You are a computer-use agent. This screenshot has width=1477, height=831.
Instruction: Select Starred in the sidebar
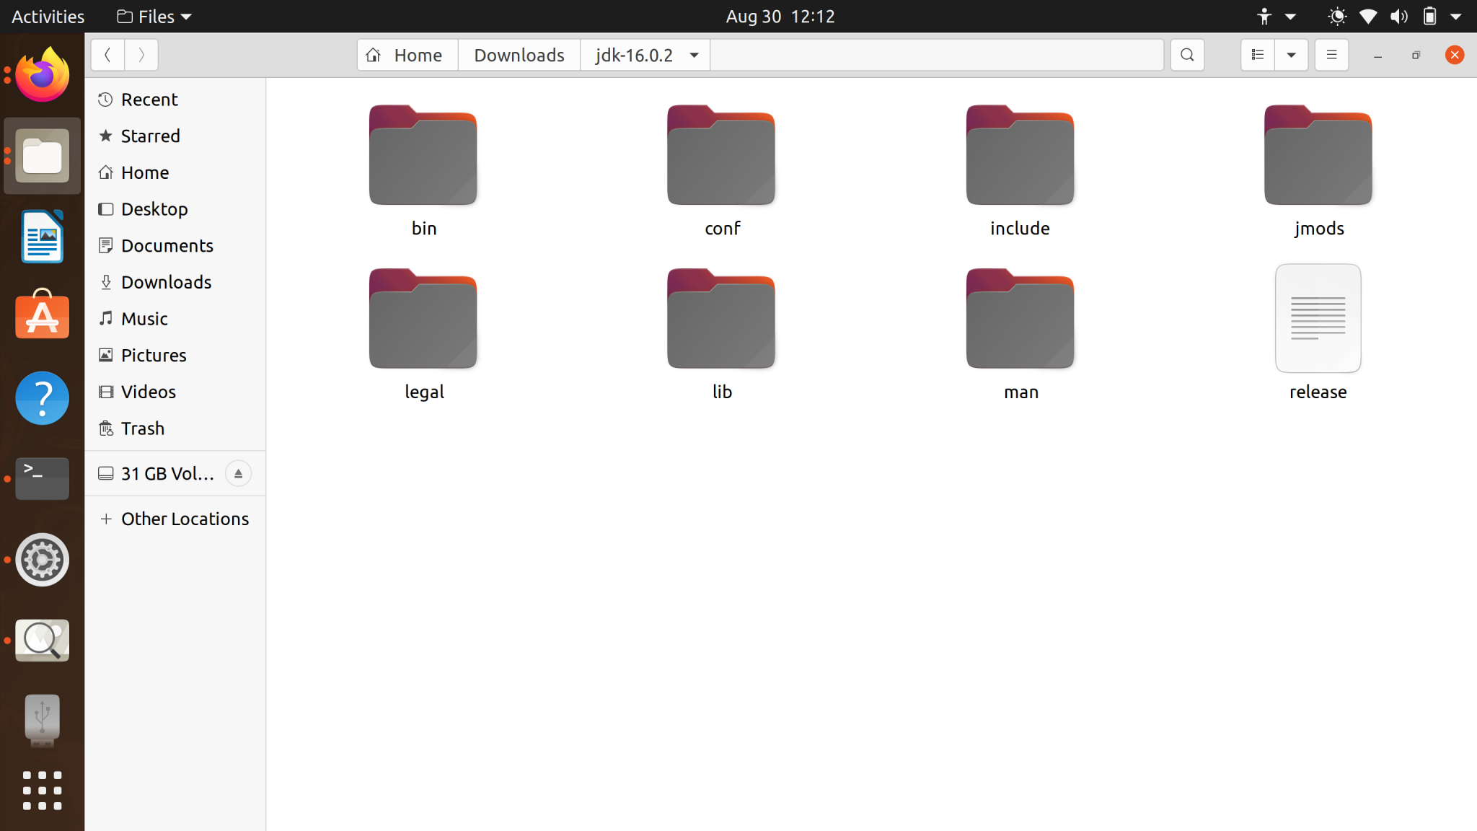[150, 136]
